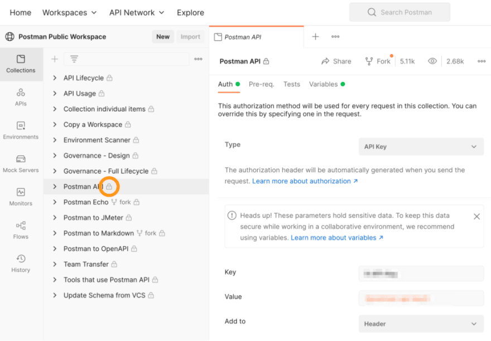
Task: Expand the Postman API collection chevron
Action: (x=55, y=186)
